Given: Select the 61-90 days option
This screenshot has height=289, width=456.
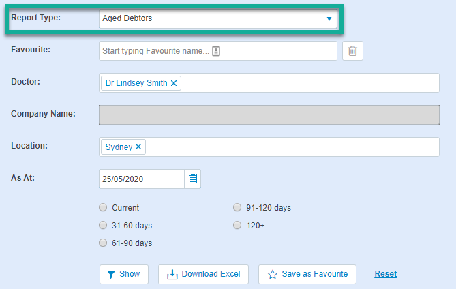Looking at the screenshot, I should tap(103, 243).
